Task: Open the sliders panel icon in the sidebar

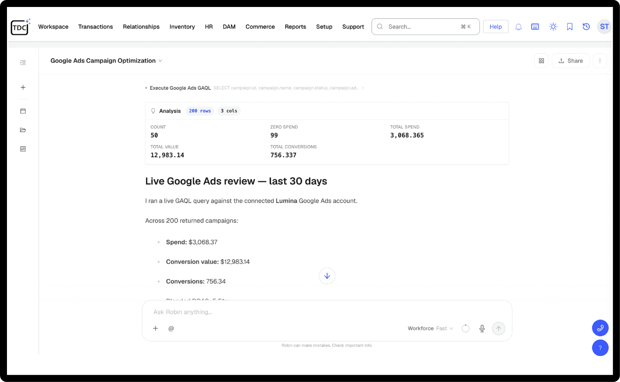Action: pos(23,149)
